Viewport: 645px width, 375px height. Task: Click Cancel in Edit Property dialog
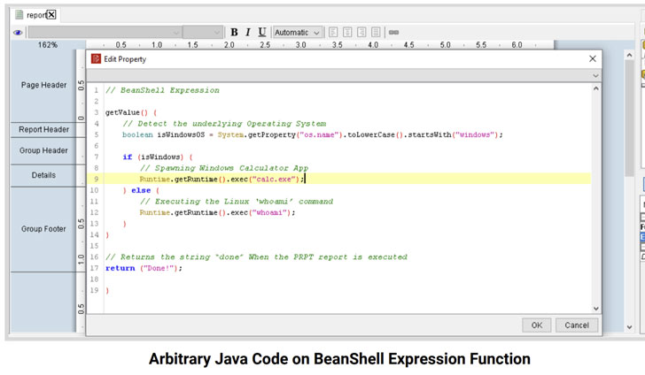[577, 325]
